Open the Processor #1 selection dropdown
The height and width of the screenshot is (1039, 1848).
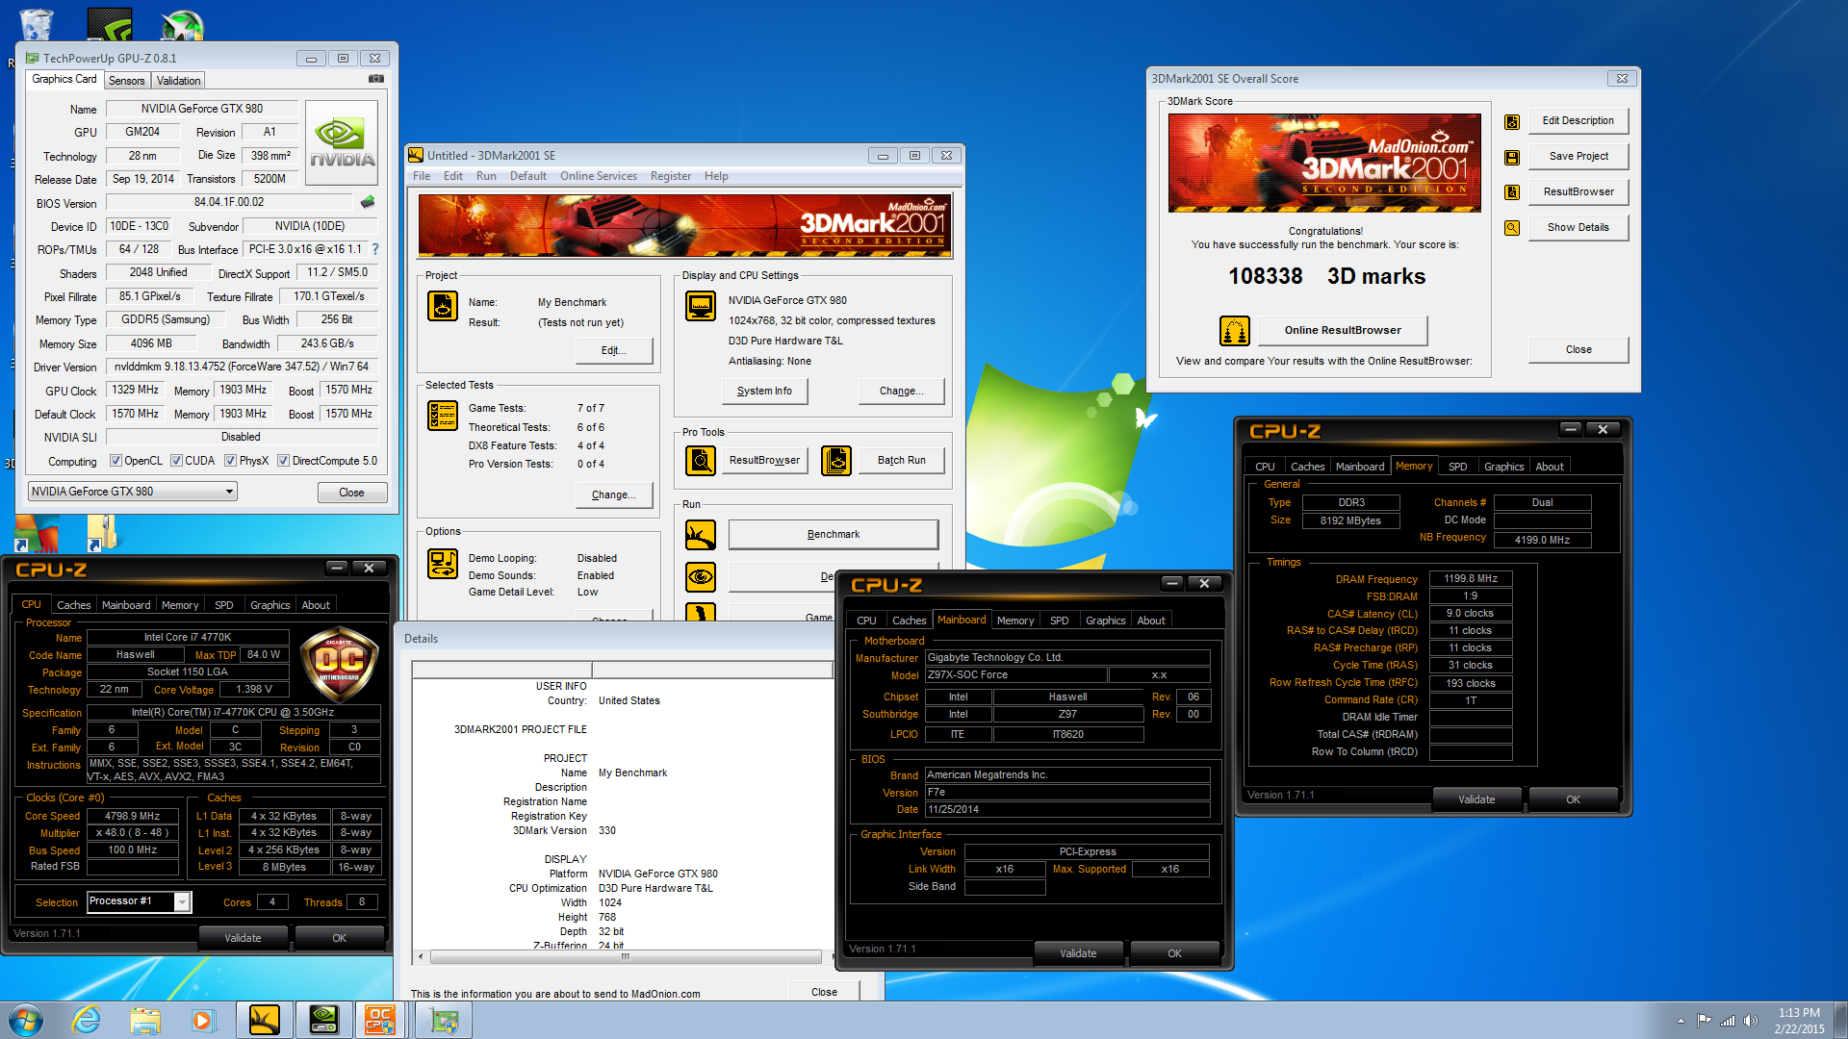tap(140, 901)
